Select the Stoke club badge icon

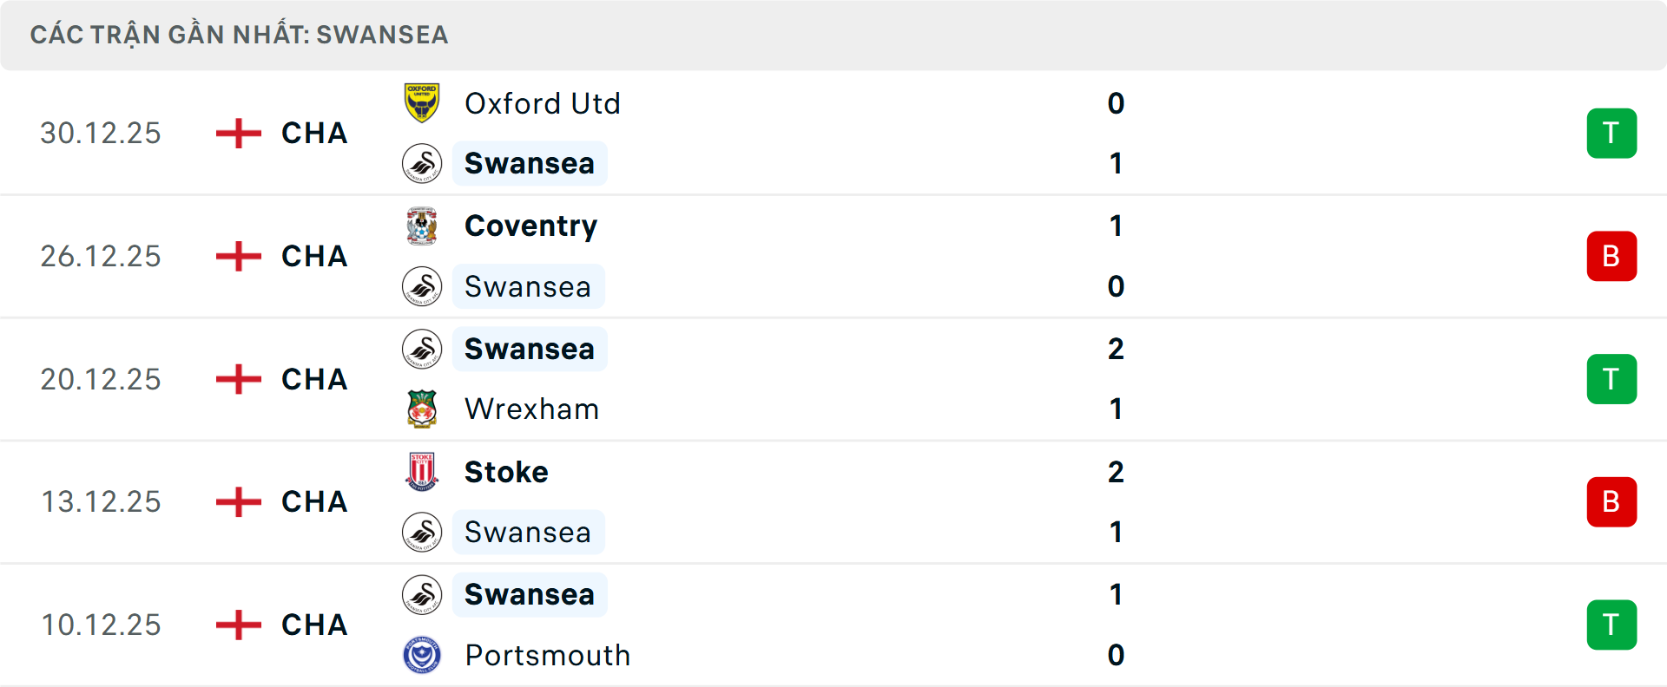coord(422,472)
